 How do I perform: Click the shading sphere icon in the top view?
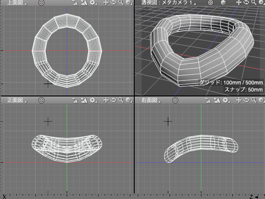click(x=128, y=3)
